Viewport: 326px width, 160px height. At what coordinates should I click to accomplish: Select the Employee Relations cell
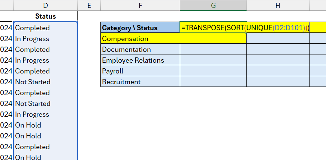coord(141,60)
